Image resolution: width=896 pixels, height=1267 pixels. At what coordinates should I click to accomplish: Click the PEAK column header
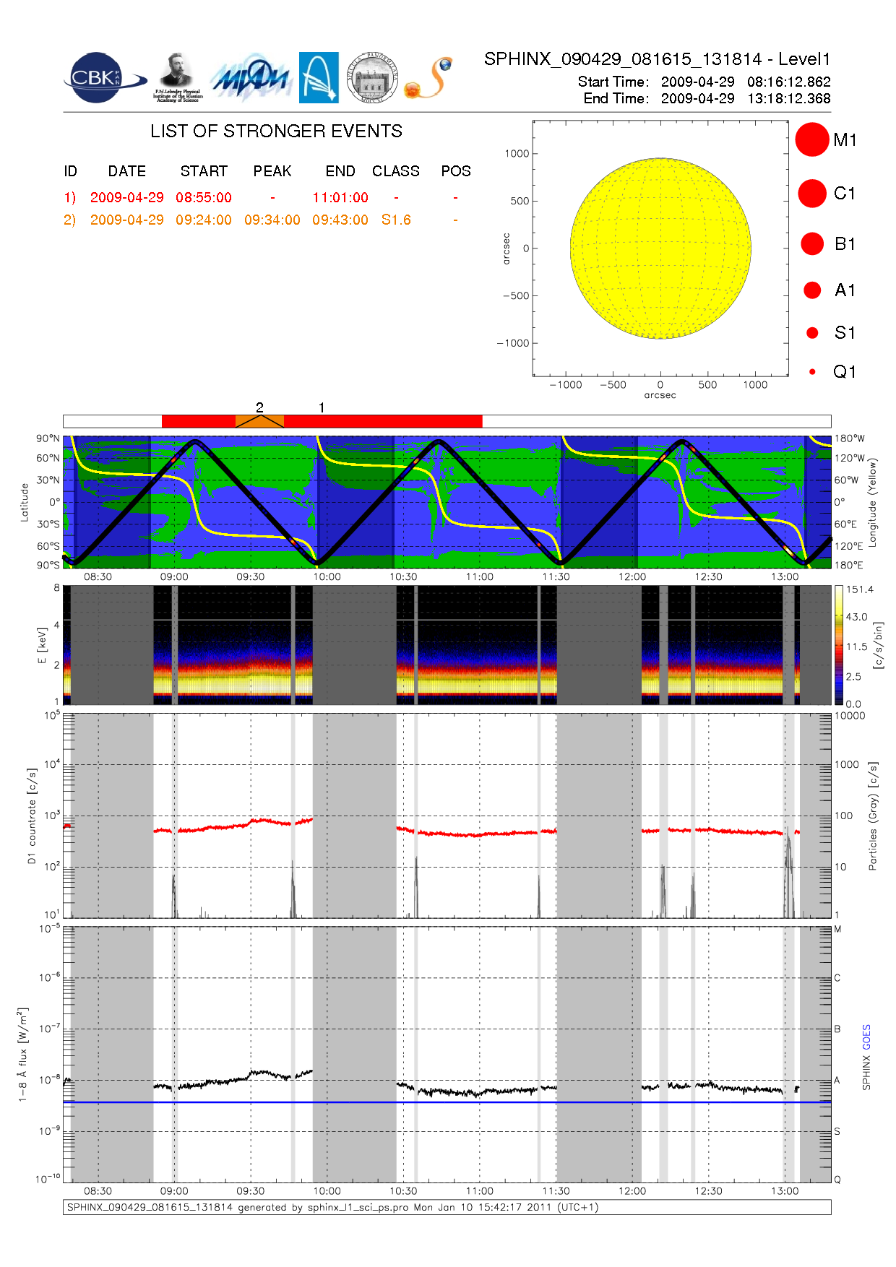click(x=272, y=171)
